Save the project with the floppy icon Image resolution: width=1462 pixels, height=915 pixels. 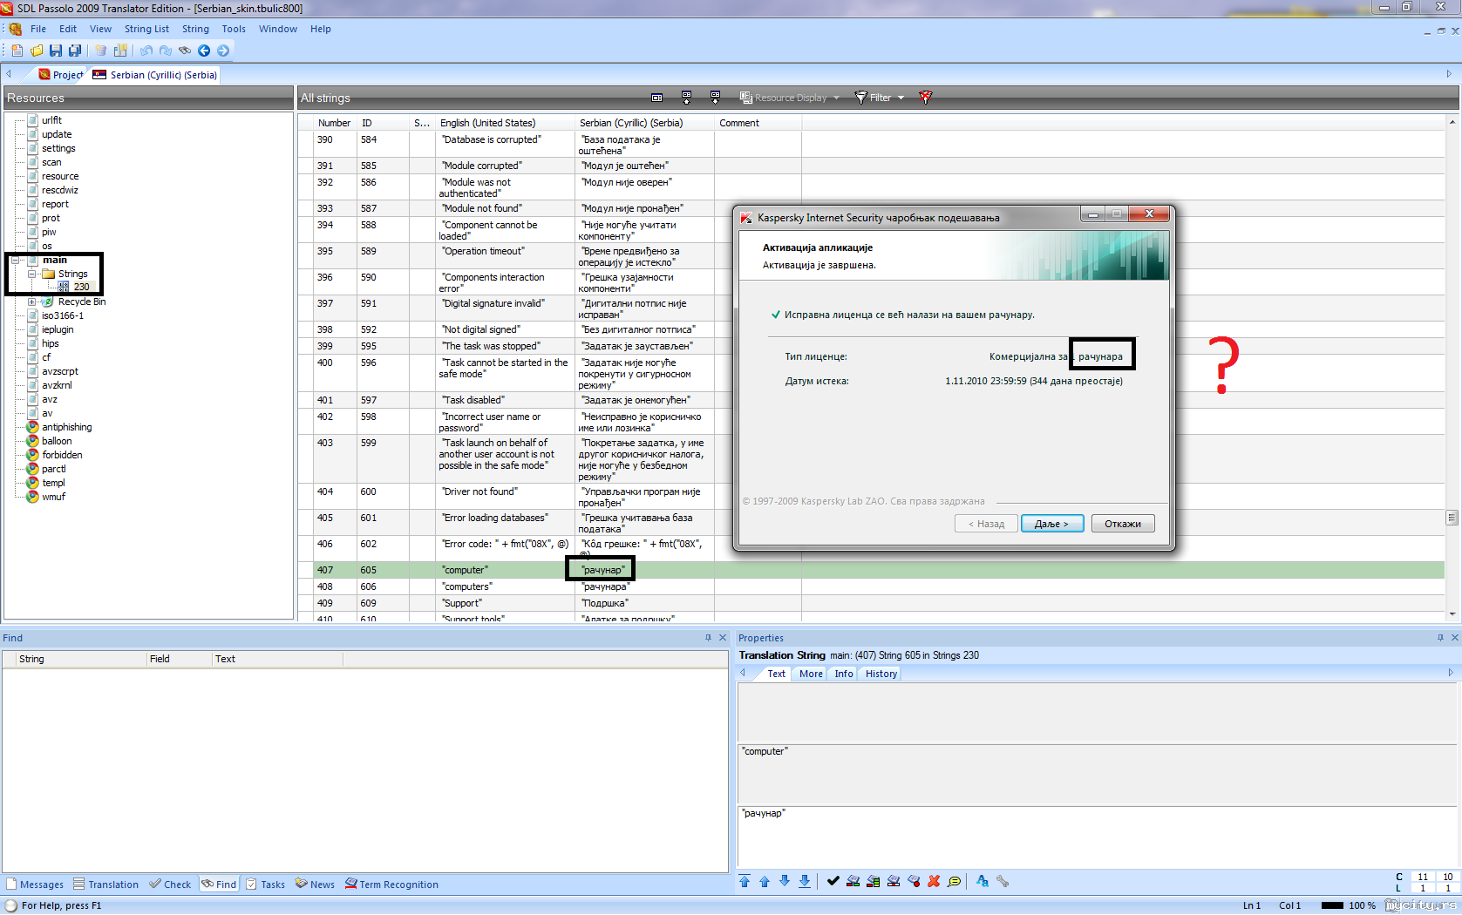coord(56,51)
